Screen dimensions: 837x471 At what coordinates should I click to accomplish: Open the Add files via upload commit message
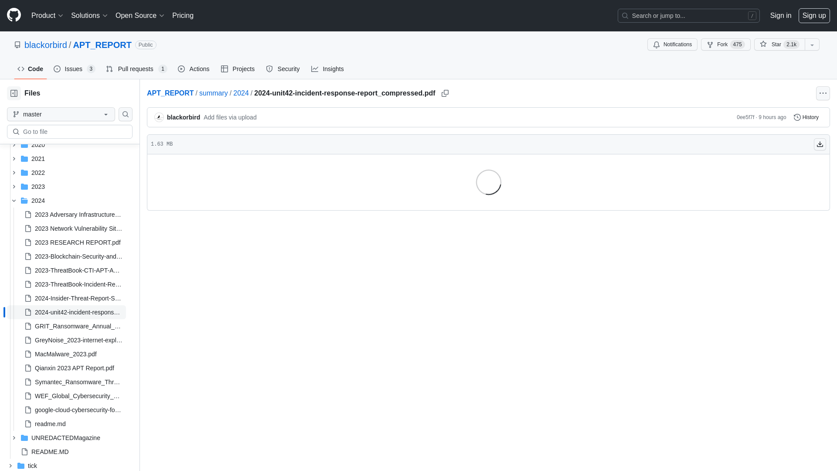[230, 117]
